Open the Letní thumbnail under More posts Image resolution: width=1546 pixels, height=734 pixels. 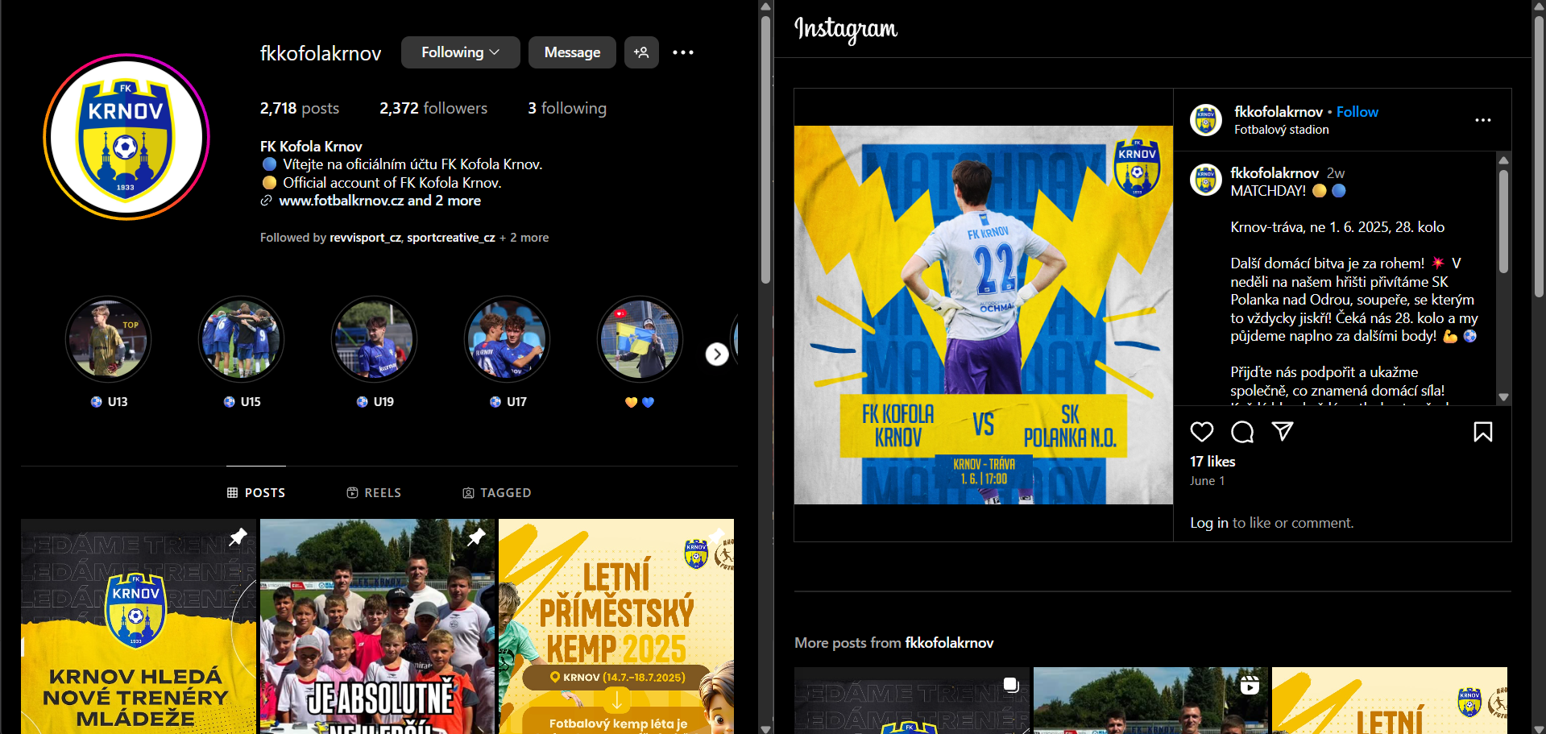1390,700
